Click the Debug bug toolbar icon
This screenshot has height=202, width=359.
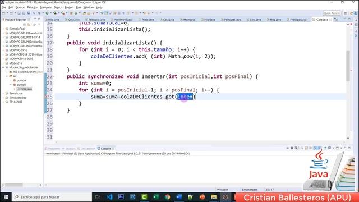[x=39, y=13]
